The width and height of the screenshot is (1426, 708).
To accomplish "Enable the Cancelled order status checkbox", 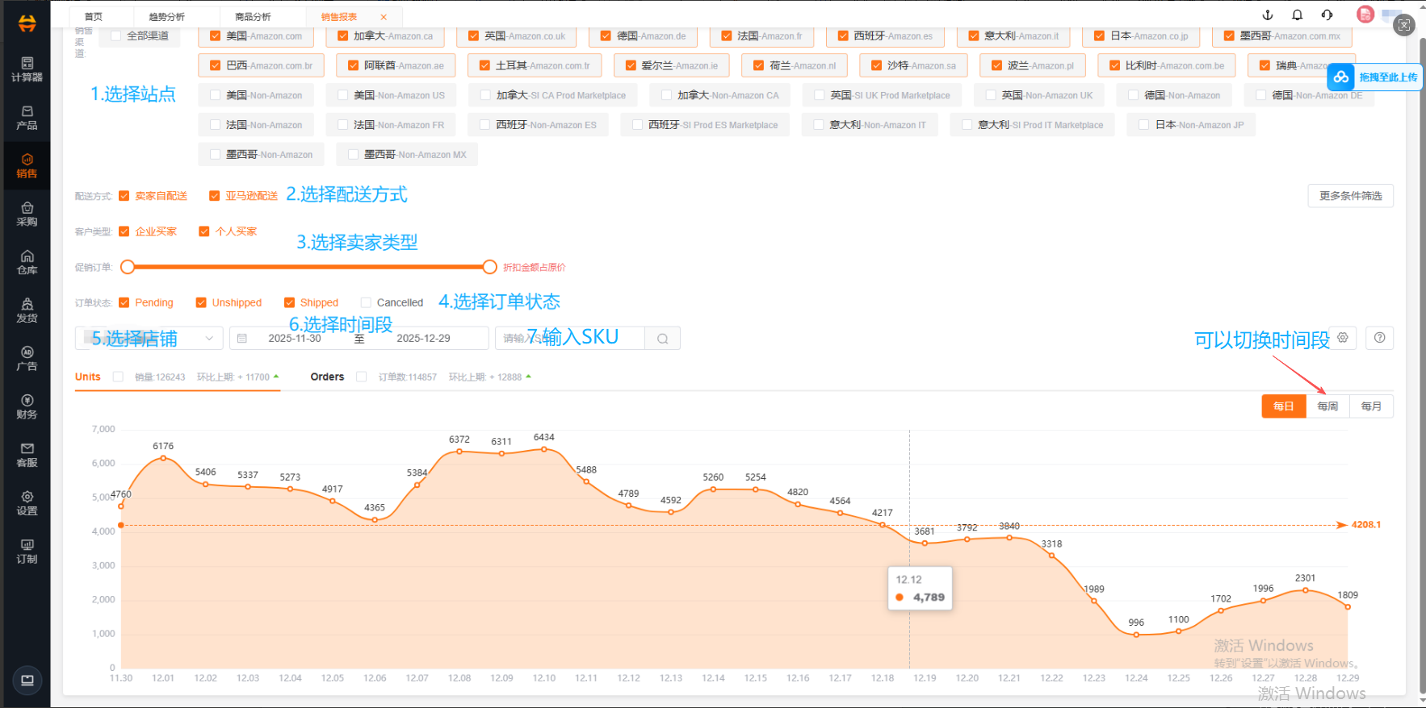I will click(x=366, y=302).
